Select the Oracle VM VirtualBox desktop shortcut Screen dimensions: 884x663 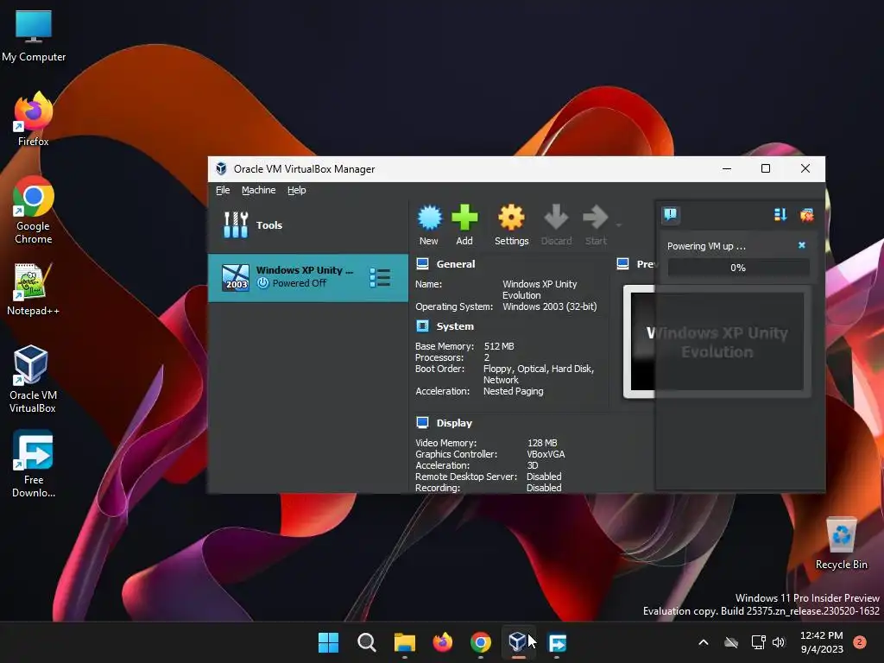[x=32, y=379]
